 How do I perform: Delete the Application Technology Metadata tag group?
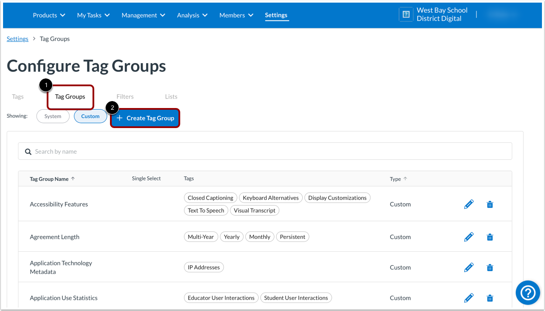(490, 267)
